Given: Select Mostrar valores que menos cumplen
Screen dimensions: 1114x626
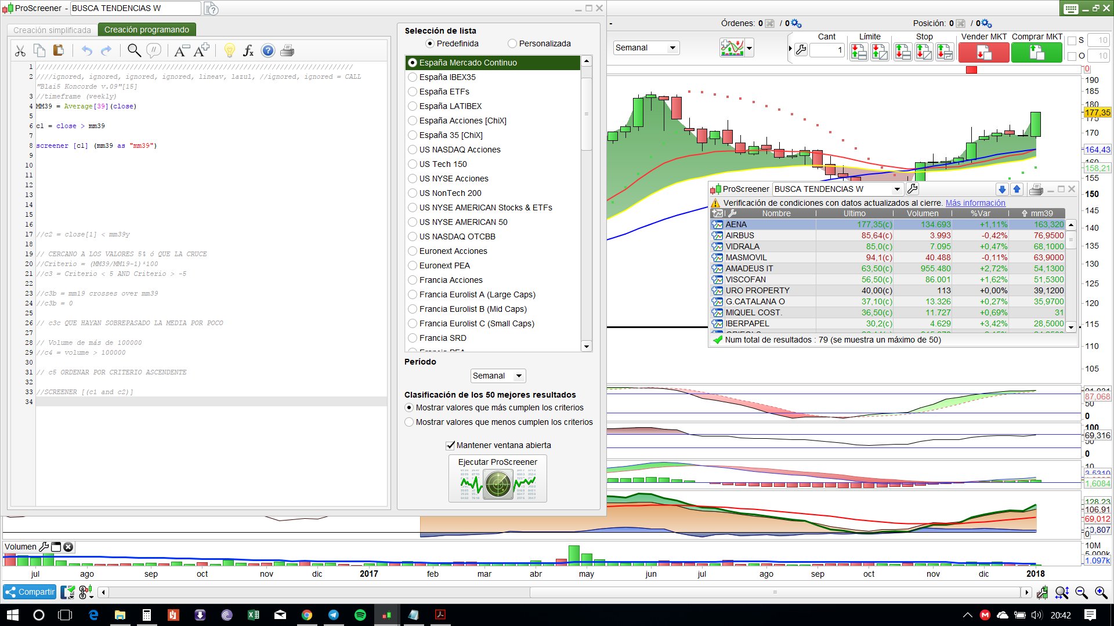Looking at the screenshot, I should click(409, 422).
